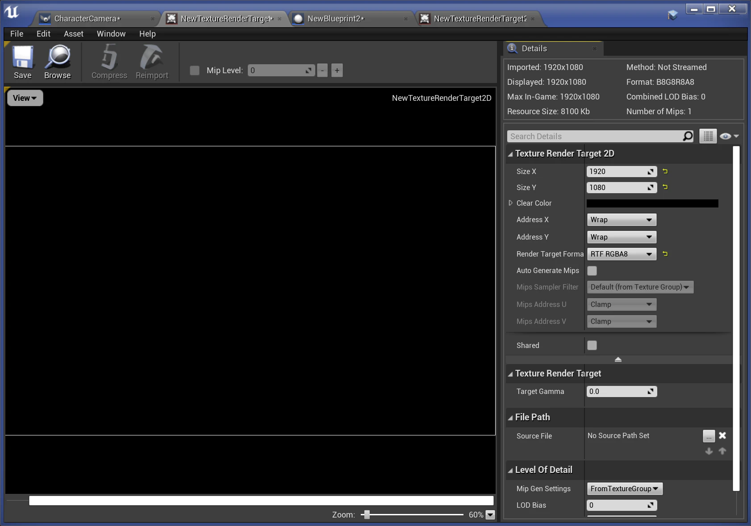Click the black Clear Color swatch

pos(652,203)
